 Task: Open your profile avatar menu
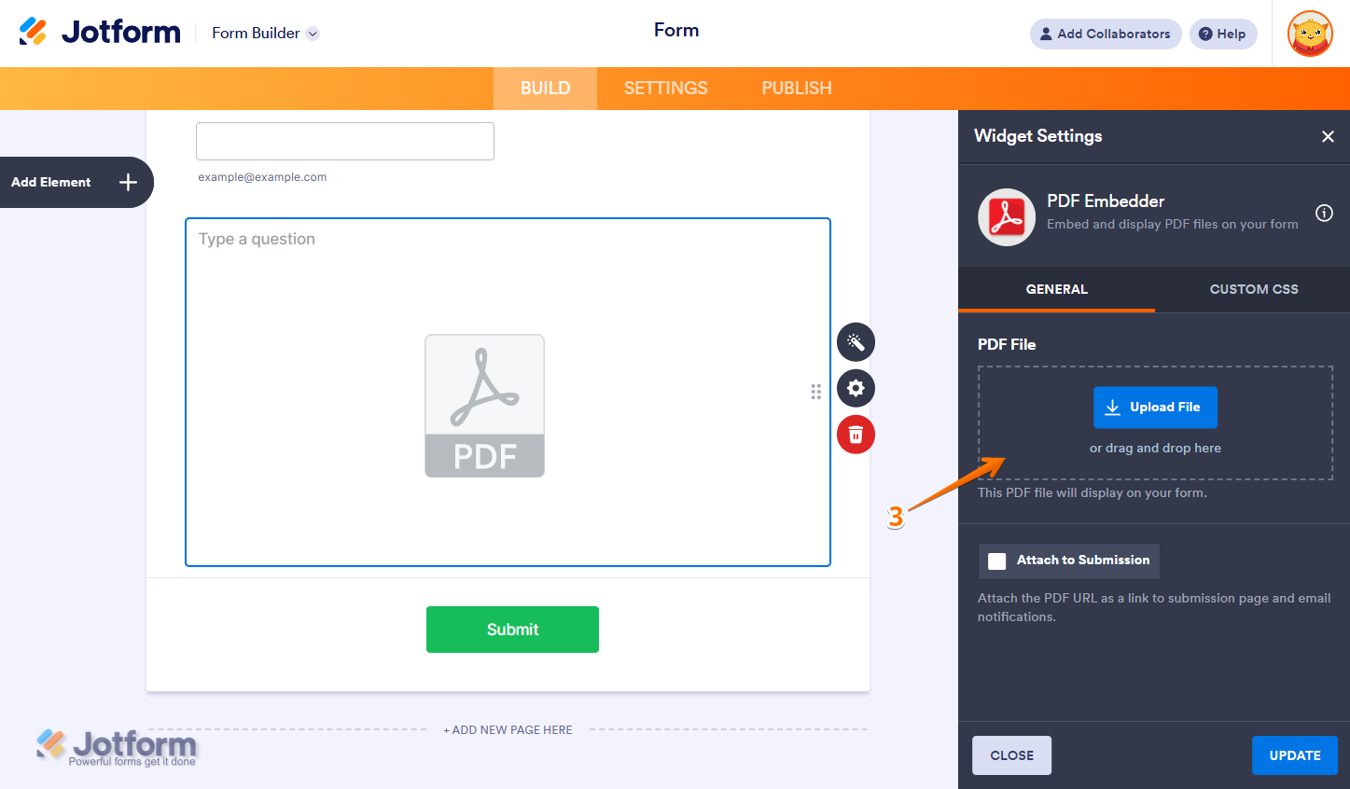(x=1310, y=34)
